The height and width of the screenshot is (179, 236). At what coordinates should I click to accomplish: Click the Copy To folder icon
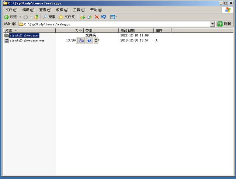click(x=90, y=17)
